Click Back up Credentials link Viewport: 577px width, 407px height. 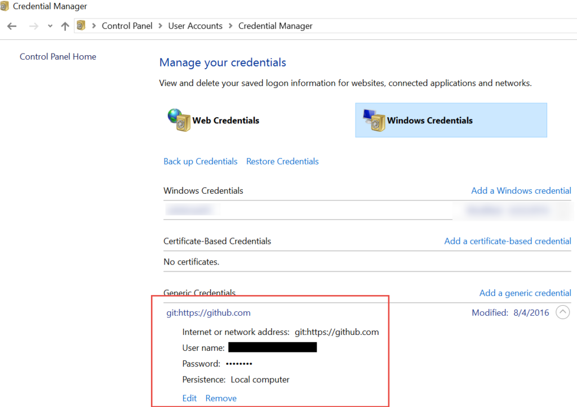201,162
